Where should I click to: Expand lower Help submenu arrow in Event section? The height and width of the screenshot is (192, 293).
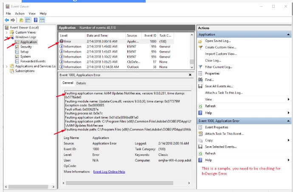click(x=288, y=160)
